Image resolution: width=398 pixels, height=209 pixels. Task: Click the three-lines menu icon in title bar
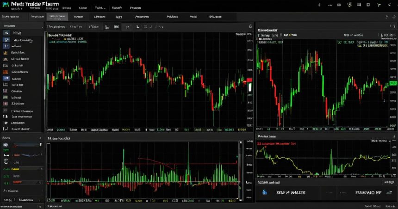tap(359, 5)
